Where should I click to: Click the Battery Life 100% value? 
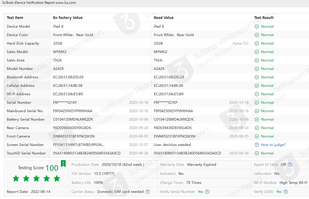point(98,183)
